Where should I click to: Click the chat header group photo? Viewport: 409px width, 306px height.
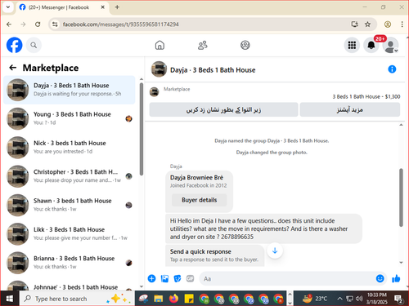[159, 69]
